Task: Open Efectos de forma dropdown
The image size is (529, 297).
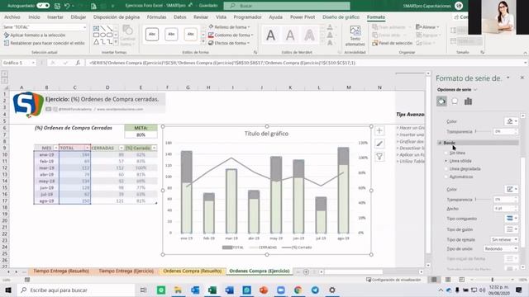Action: tap(249, 43)
